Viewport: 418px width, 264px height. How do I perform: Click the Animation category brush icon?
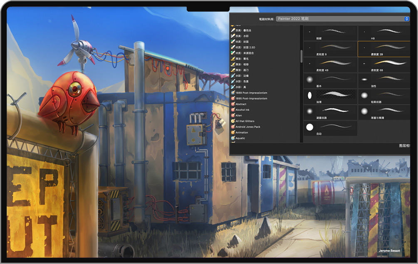point(233,132)
